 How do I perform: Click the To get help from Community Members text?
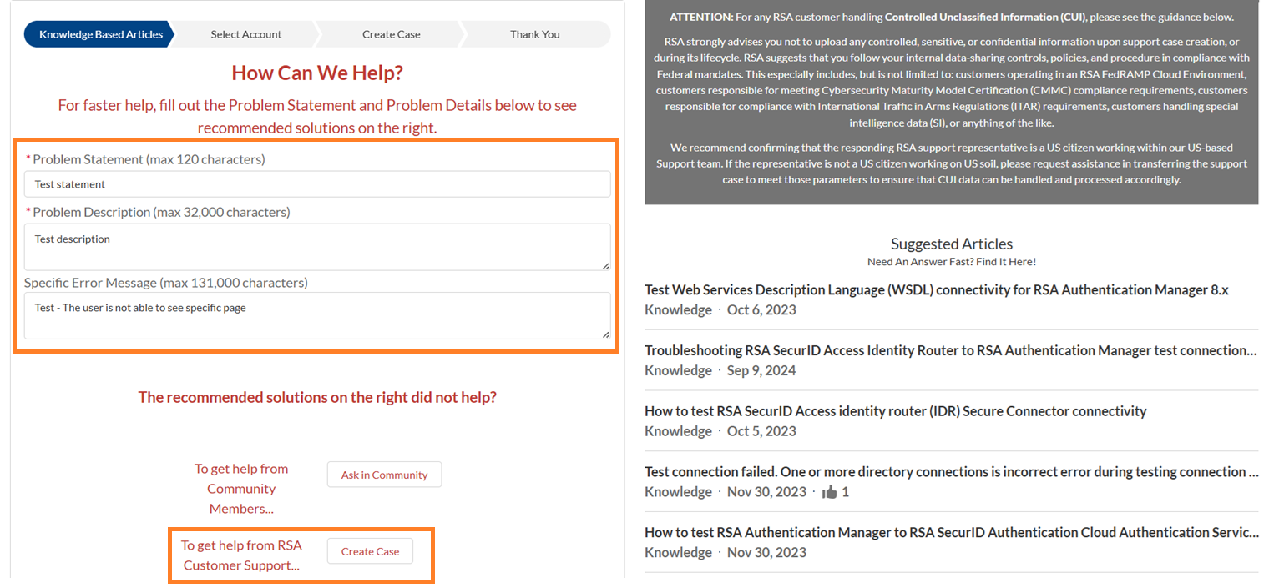(x=241, y=489)
